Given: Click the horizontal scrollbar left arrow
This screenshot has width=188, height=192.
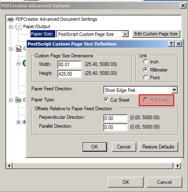Looking at the screenshot, I should pyautogui.click(x=9, y=166).
